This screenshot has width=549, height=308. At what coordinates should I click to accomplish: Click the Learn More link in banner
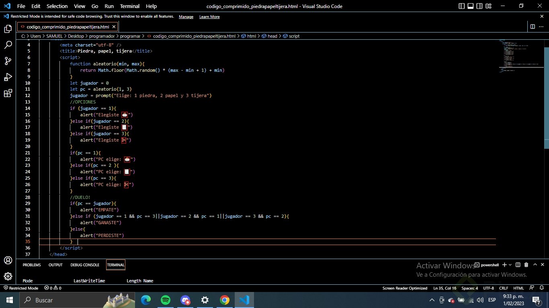point(209,17)
